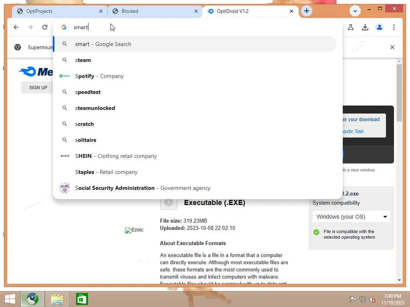Viewport: 410px width, 307px height.
Task: Switch to the OptiProjects tab
Action: [x=60, y=11]
